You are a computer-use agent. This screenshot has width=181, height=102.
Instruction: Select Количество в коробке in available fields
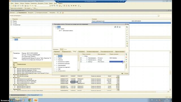[64, 62]
